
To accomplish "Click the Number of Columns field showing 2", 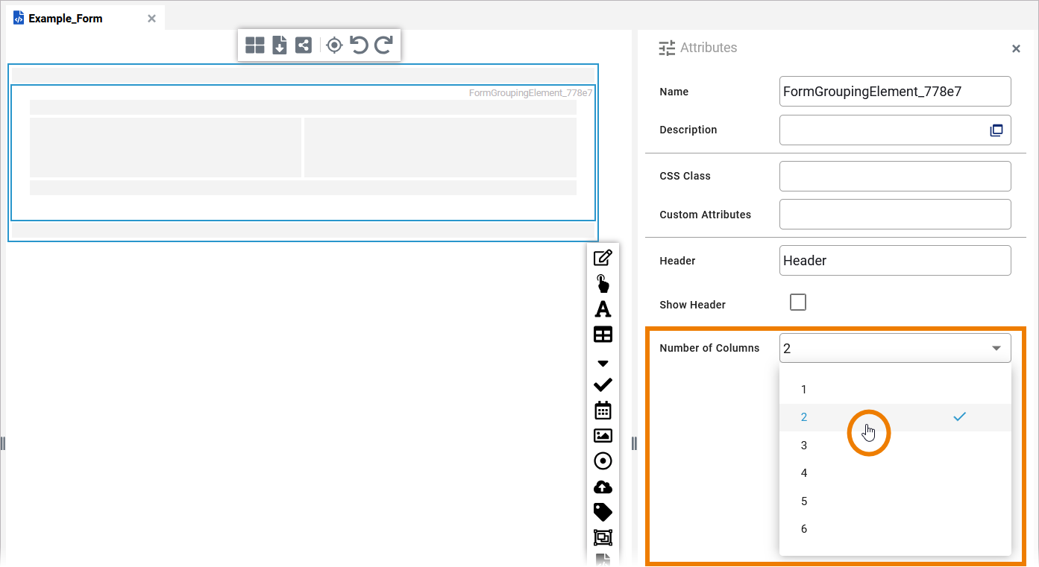I will pos(895,348).
